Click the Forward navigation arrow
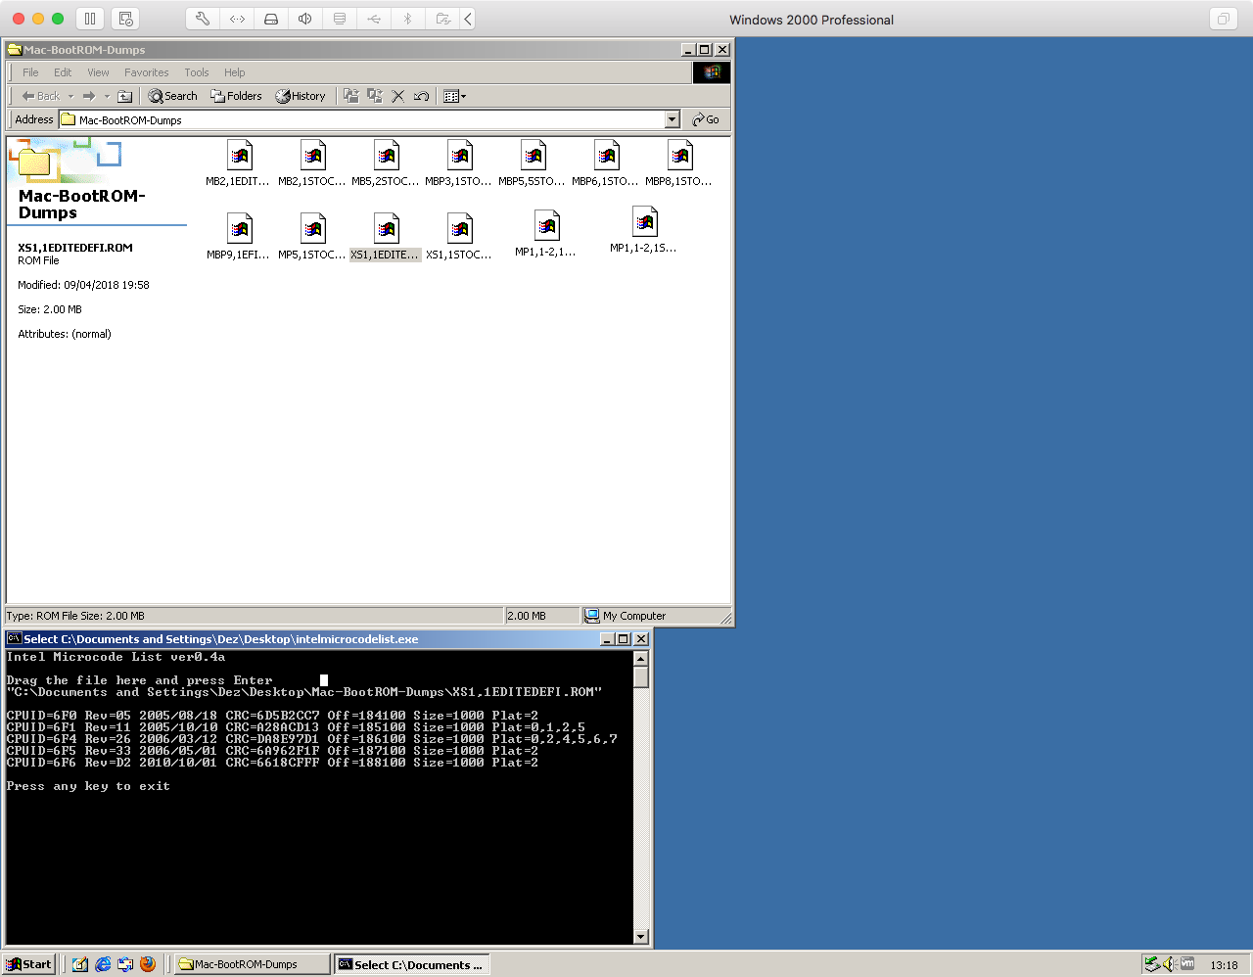Viewport: 1253px width, 977px height. point(89,96)
